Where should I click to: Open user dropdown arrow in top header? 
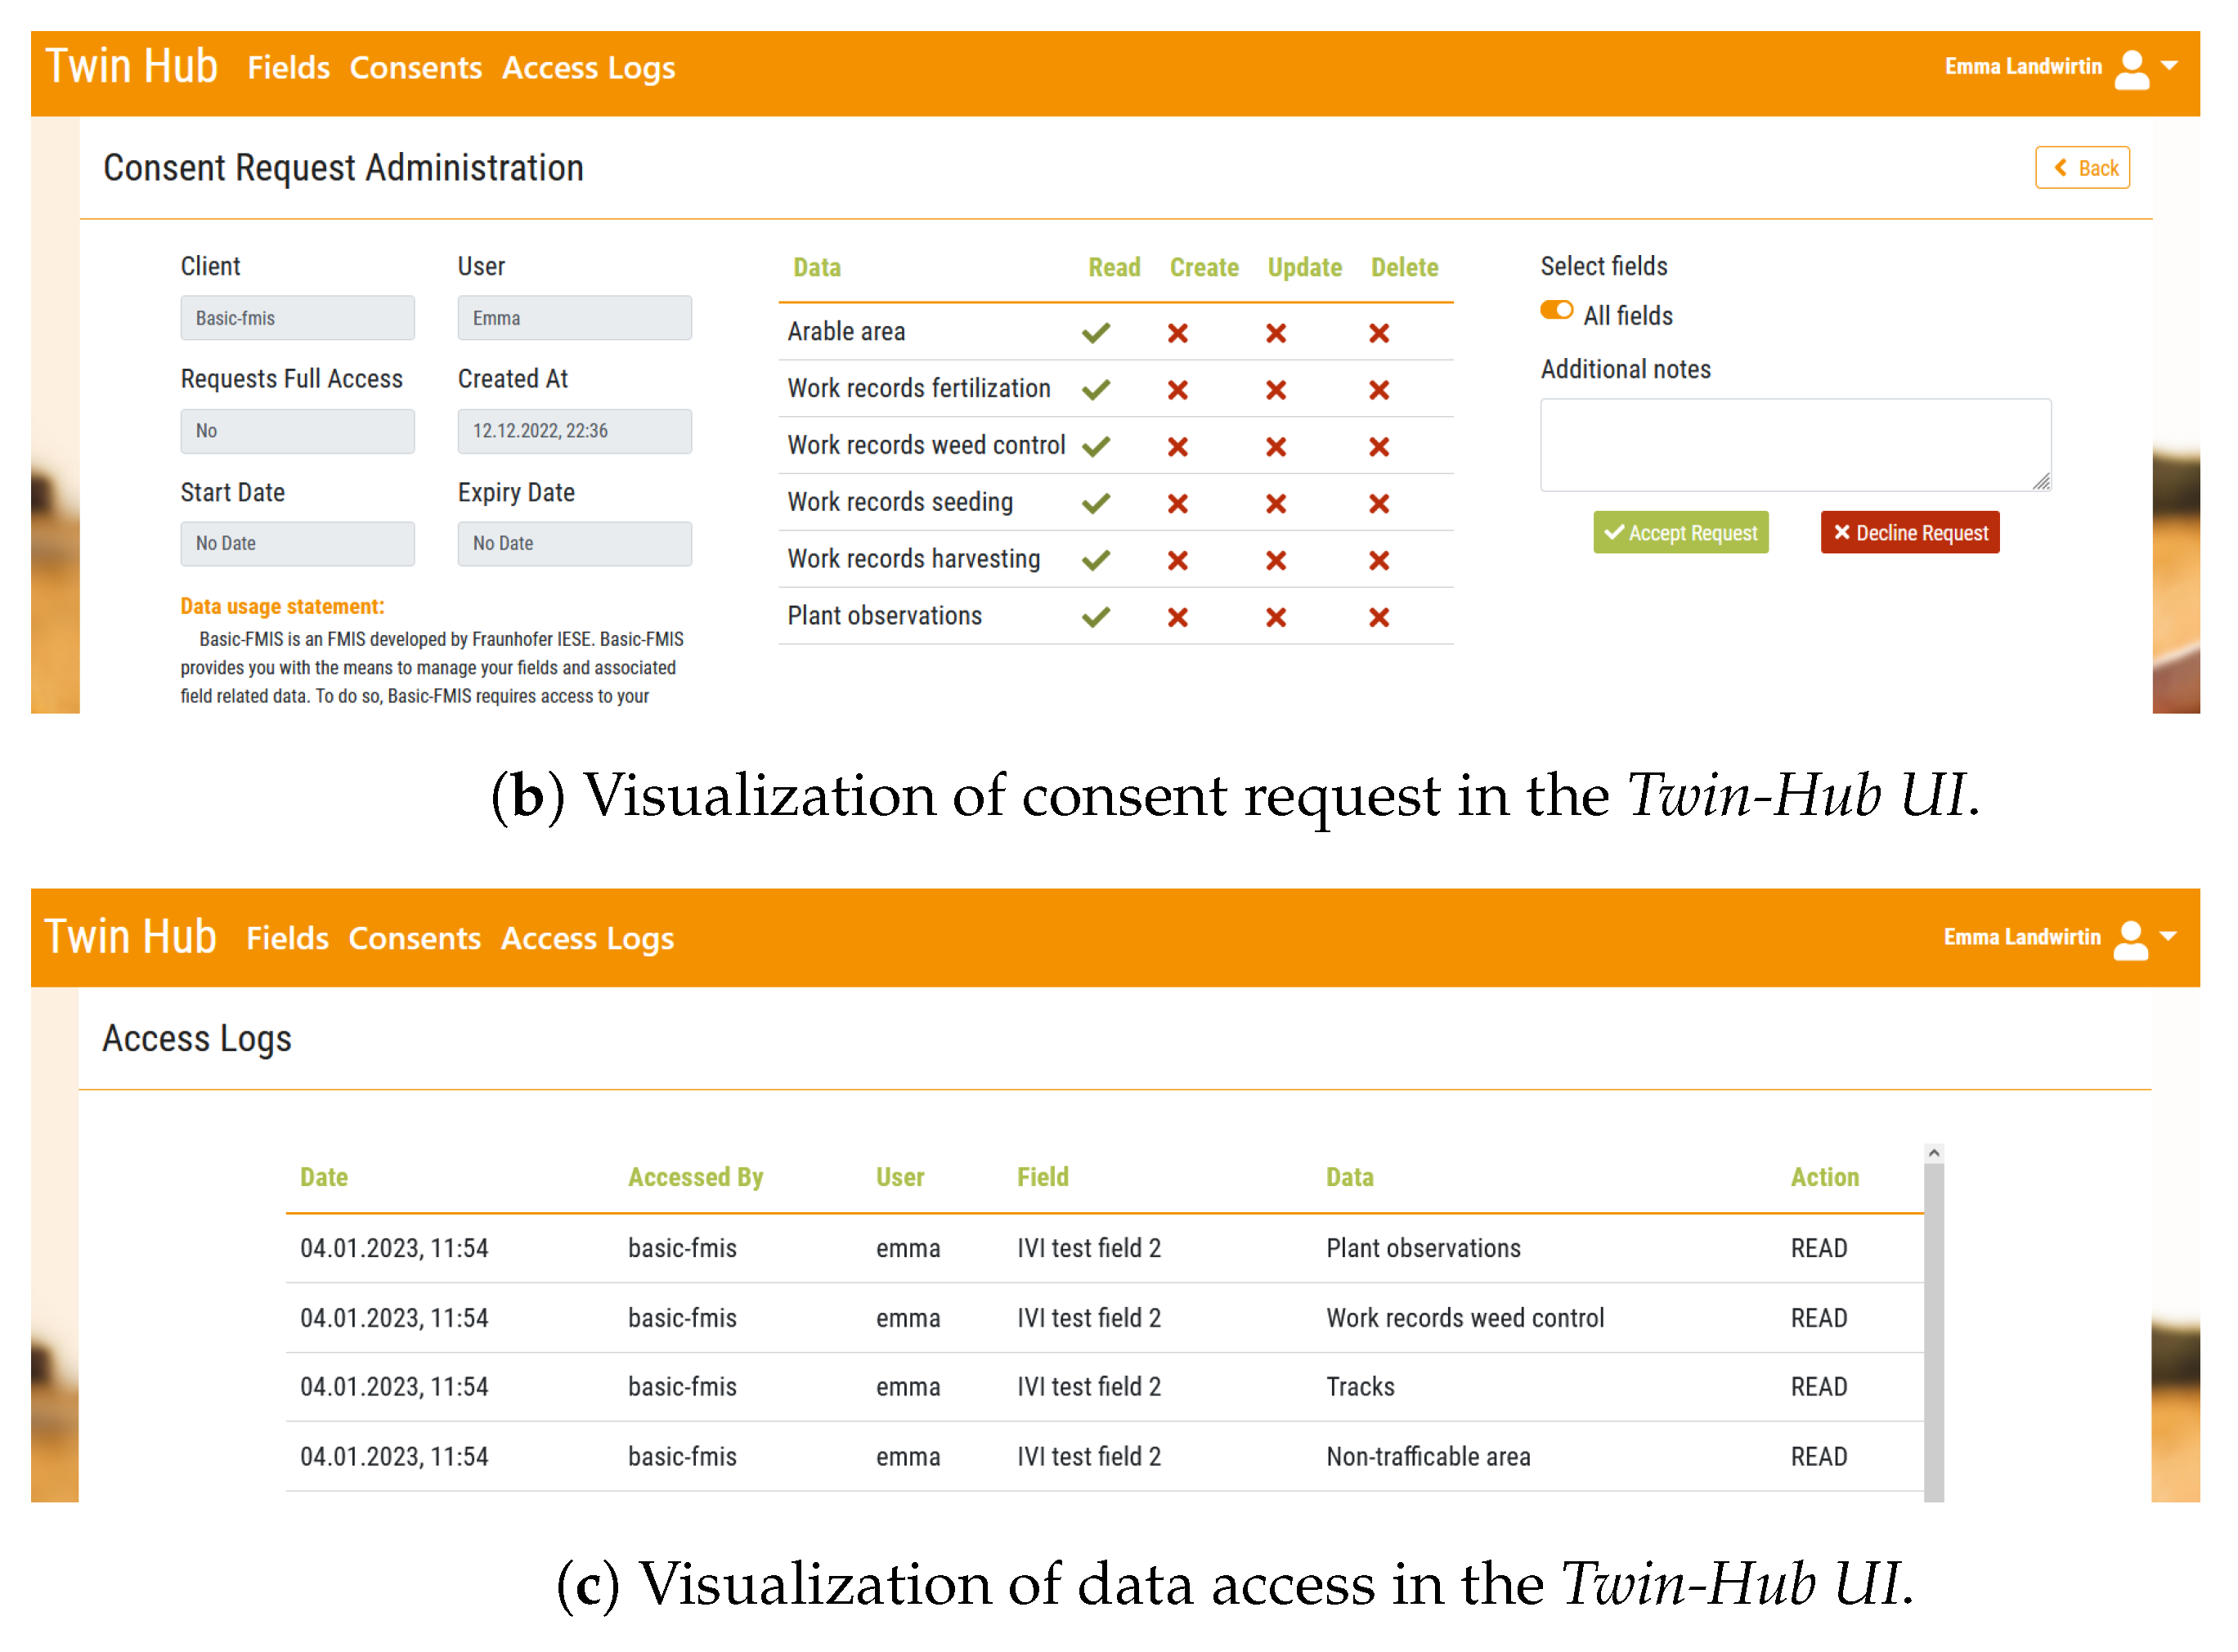tap(2169, 66)
